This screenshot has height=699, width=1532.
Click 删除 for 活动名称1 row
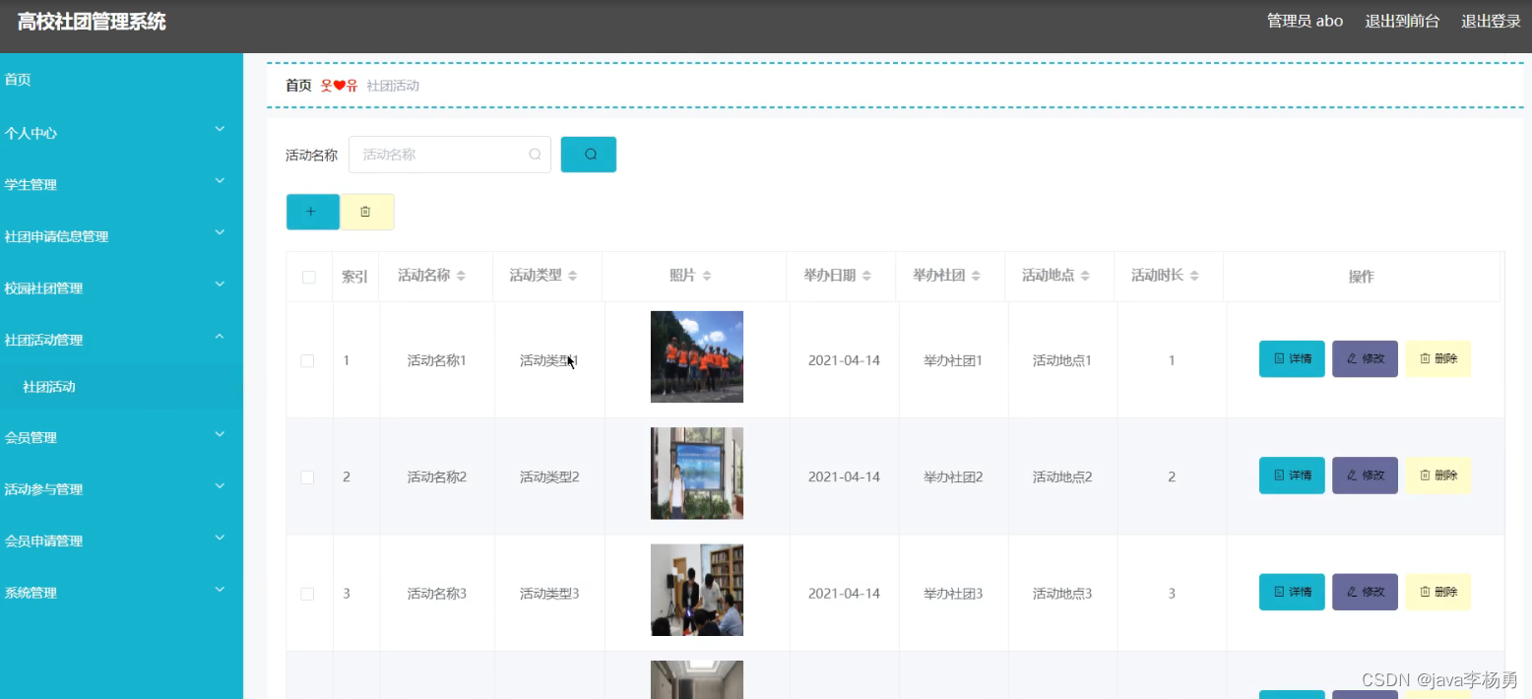[x=1437, y=358]
